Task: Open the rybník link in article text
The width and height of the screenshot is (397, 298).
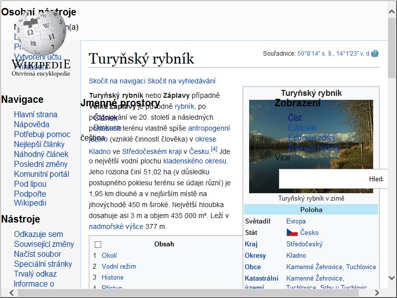Action: (x=184, y=106)
